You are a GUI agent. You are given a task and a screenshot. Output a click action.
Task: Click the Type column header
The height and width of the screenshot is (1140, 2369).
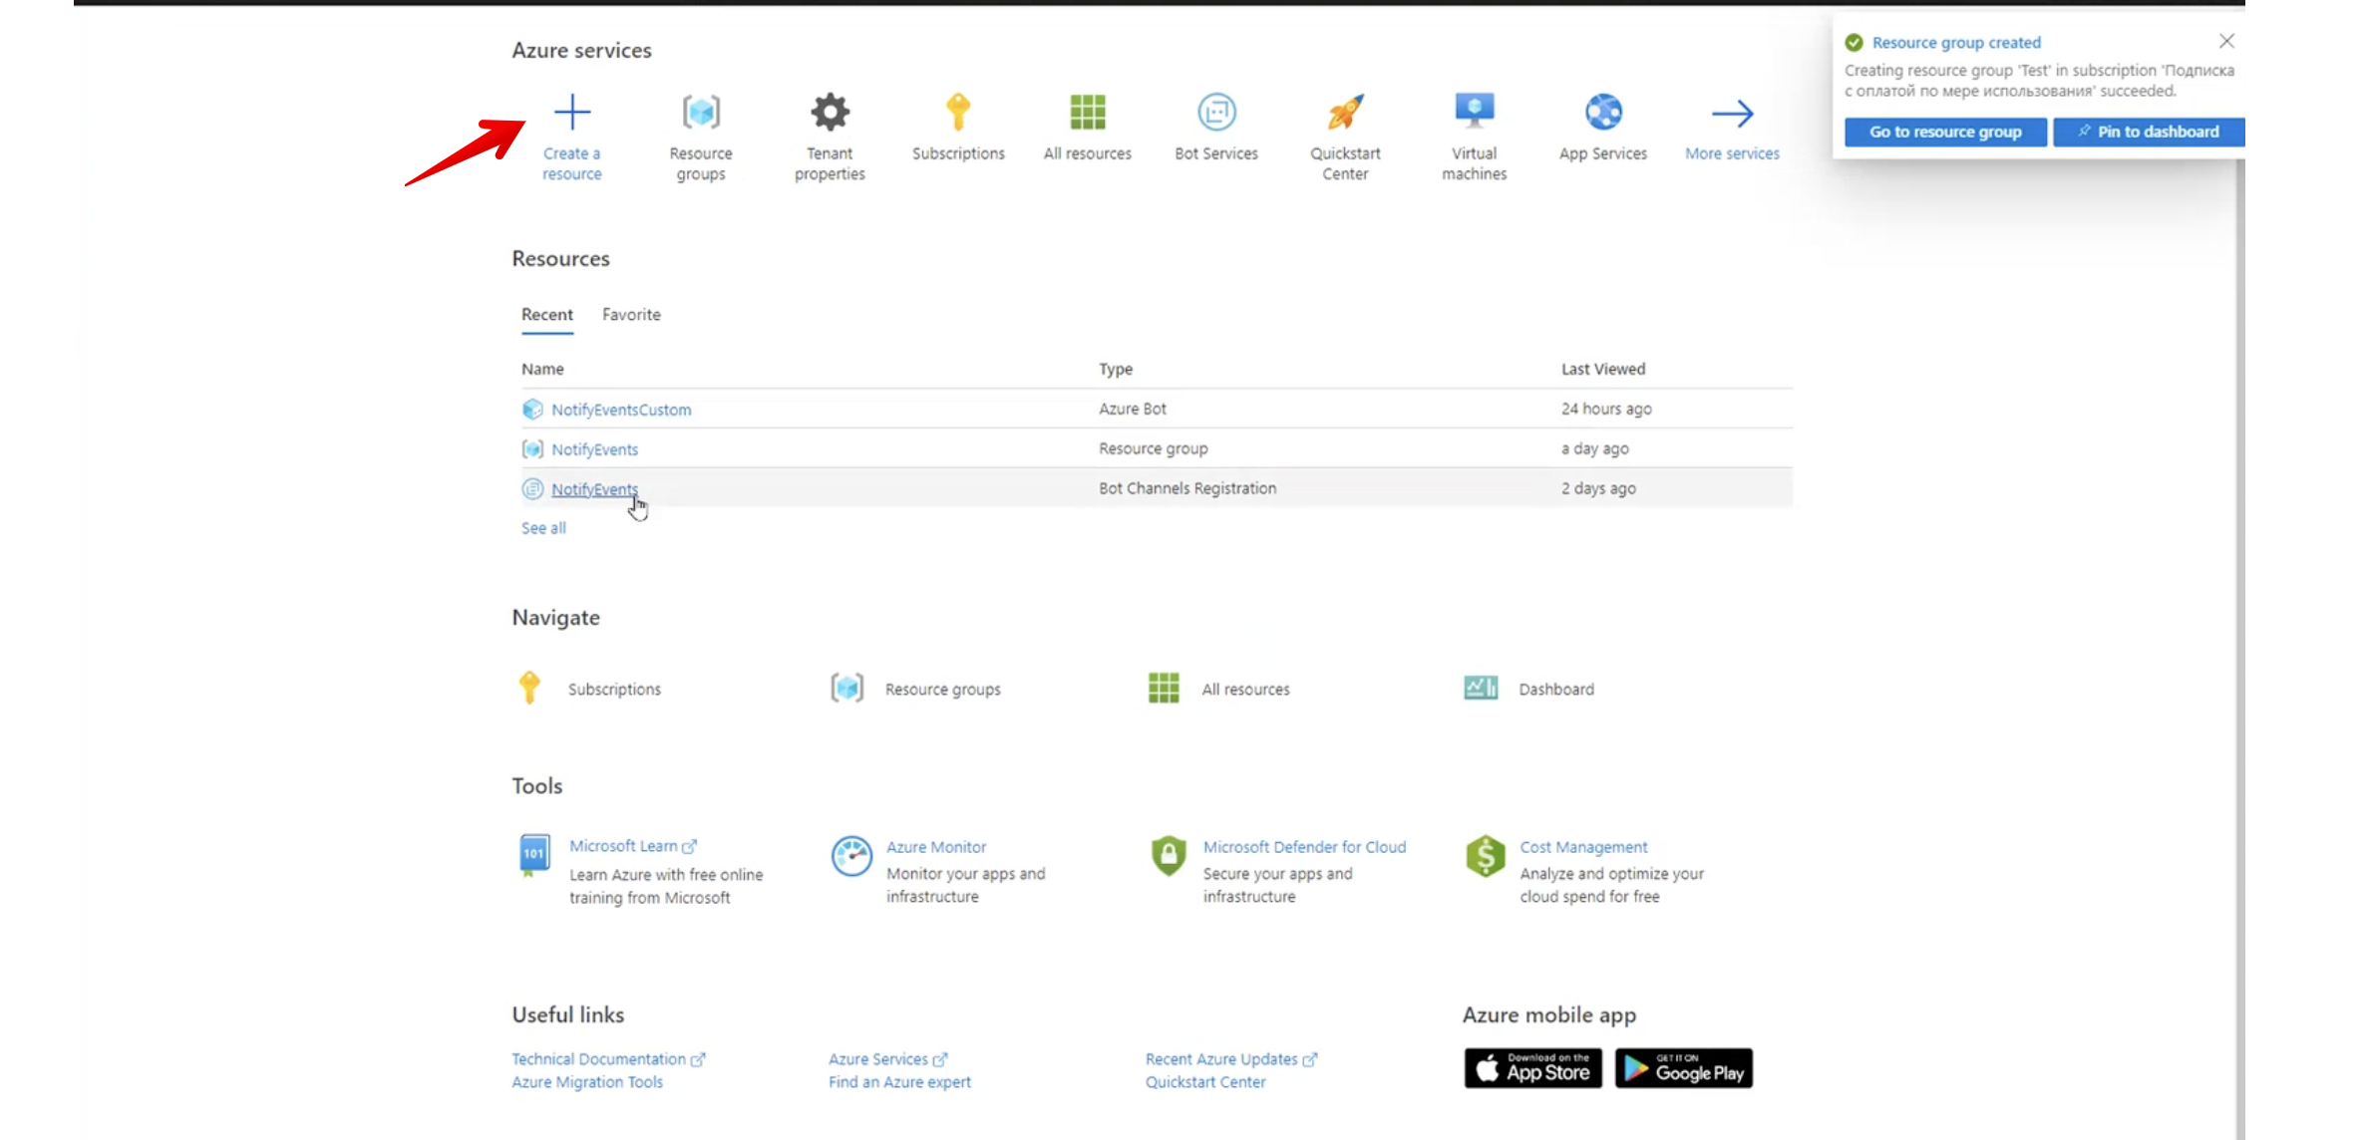1116,369
